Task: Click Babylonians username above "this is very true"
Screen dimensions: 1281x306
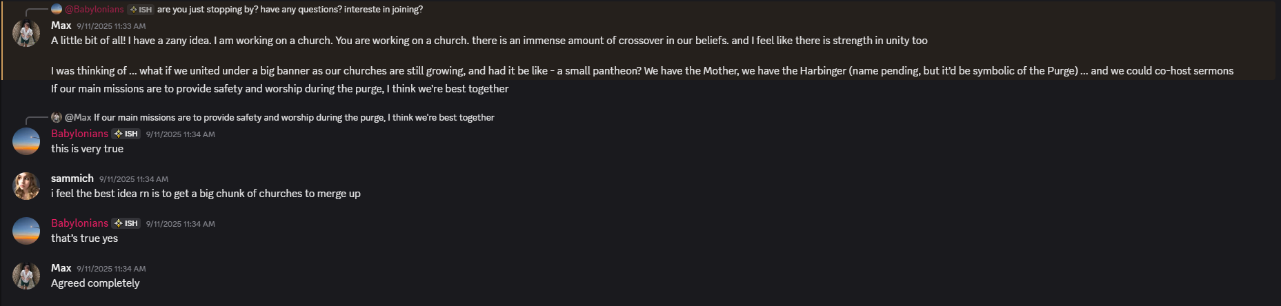Action: [x=79, y=134]
